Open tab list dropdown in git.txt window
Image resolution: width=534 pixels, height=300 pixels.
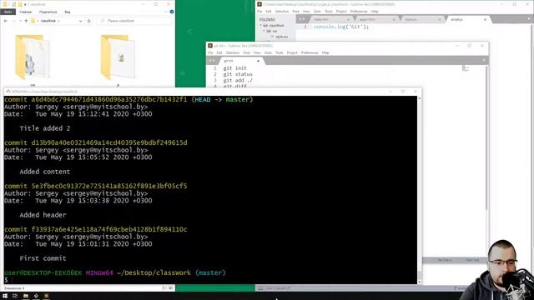[484, 61]
